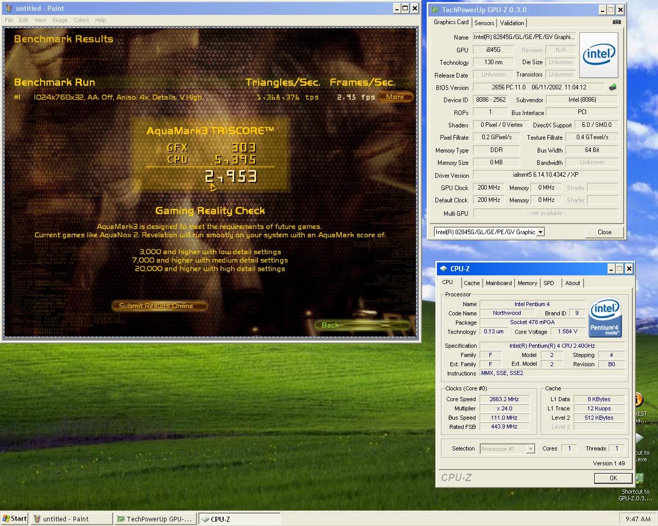Click the BIOS save chip icon in GPU-Z

coord(613,87)
